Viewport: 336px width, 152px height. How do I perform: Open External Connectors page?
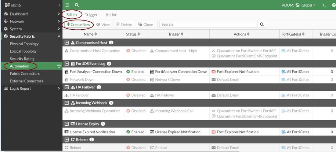[26, 81]
